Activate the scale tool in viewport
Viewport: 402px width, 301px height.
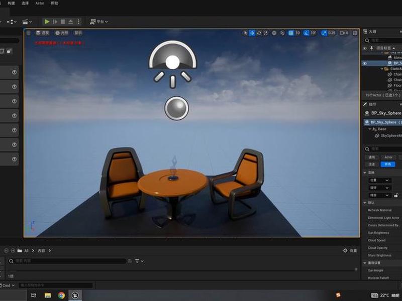pos(266,33)
